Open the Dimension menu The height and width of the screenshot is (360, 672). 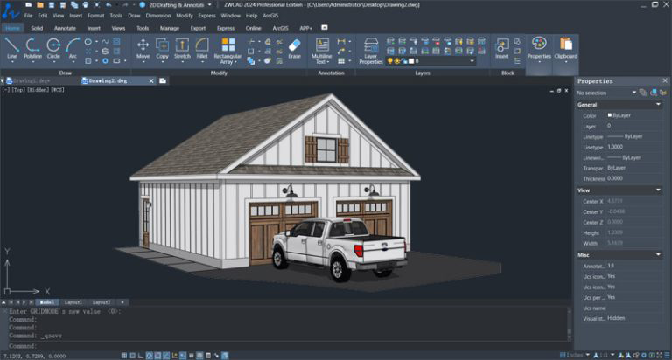158,16
